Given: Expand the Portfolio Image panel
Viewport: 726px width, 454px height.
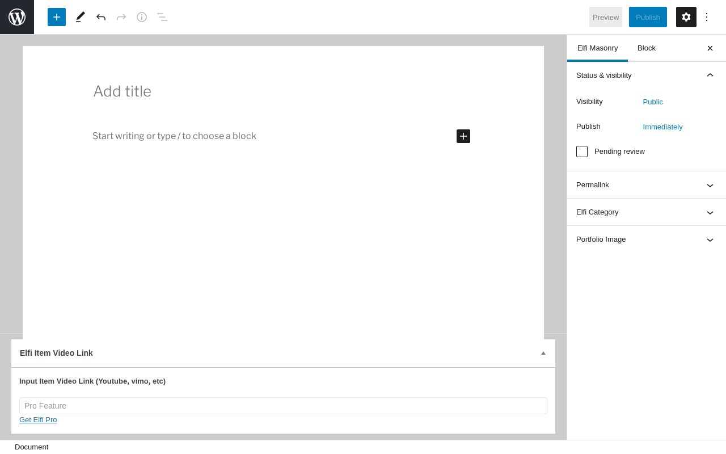Looking at the screenshot, I should click(x=647, y=239).
